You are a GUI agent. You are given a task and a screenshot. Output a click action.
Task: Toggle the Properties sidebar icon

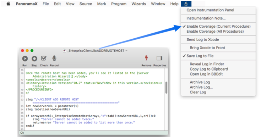coord(159,58)
